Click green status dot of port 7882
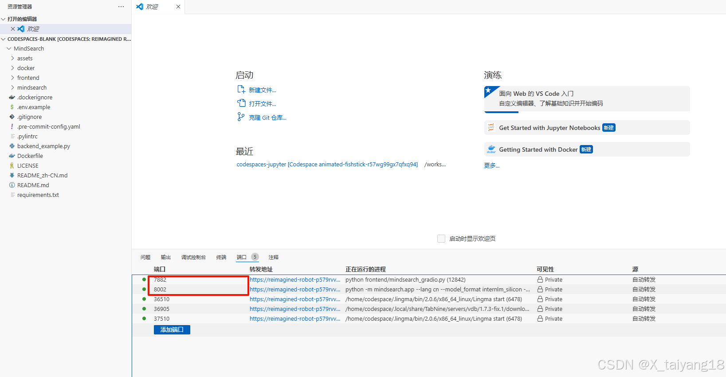This screenshot has height=377, width=726. click(144, 279)
